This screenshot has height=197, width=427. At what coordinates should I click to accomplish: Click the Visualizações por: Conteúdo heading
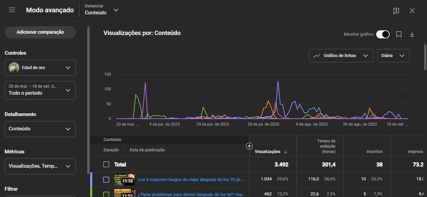coord(142,33)
